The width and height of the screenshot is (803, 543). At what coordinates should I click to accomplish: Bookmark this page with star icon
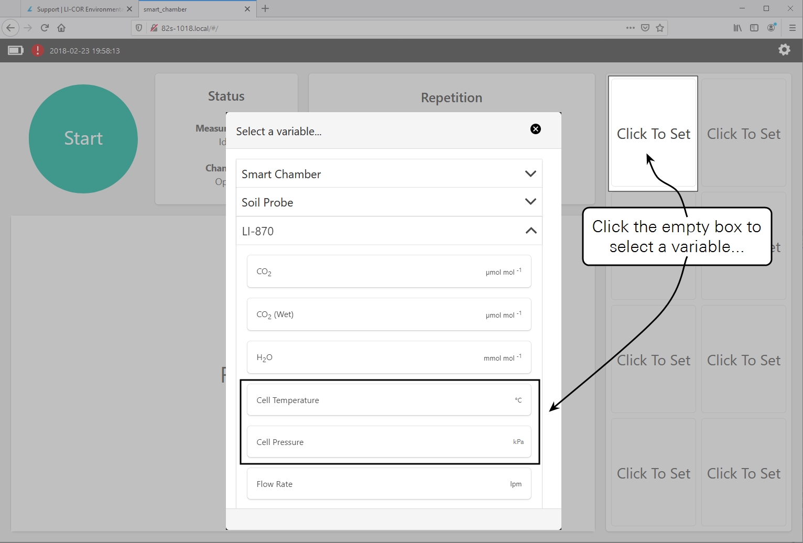[x=660, y=28]
